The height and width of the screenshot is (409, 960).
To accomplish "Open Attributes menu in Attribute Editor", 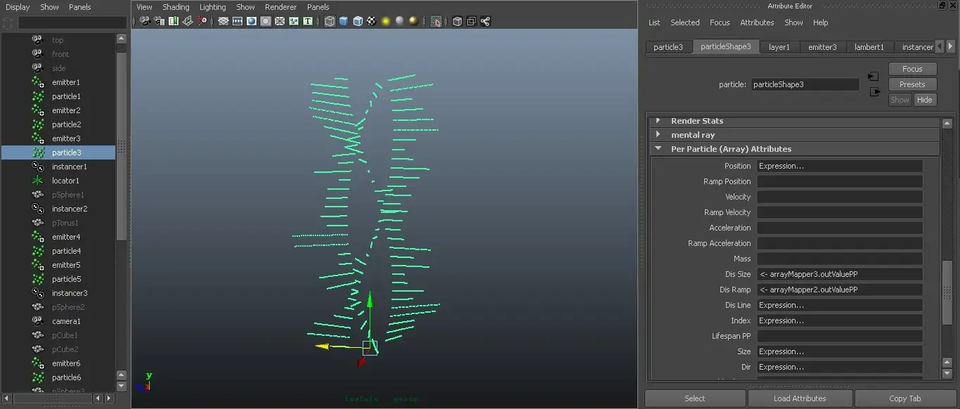I will click(757, 22).
